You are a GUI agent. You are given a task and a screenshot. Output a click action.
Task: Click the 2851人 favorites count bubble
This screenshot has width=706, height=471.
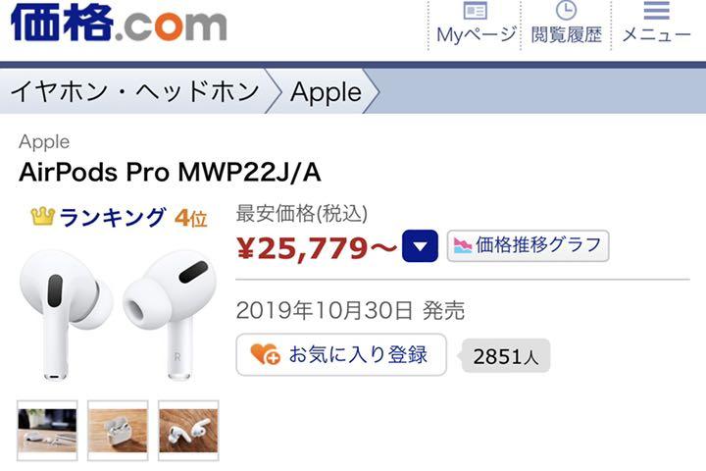(506, 356)
